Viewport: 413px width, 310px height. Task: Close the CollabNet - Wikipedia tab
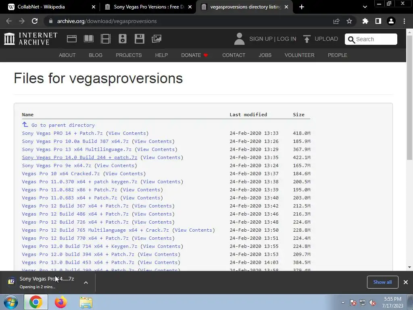pos(94,7)
